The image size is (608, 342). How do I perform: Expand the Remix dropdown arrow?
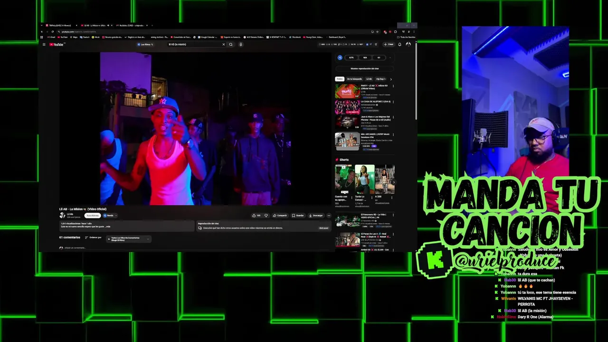tap(116, 216)
